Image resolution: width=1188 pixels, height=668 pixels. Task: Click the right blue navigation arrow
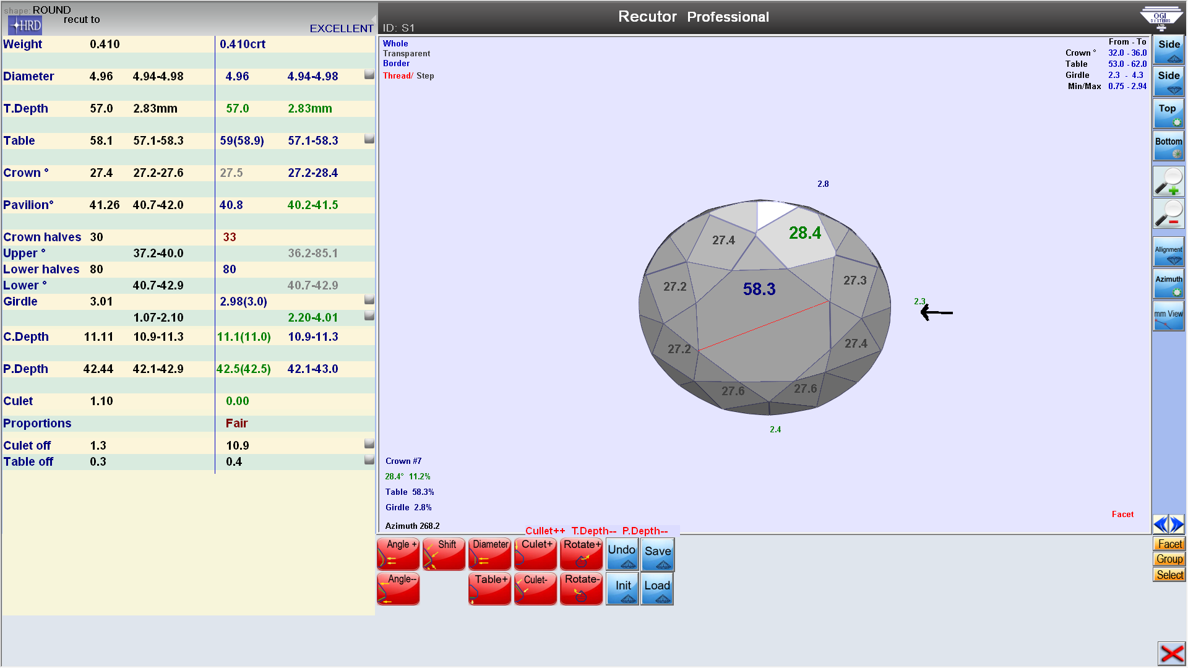click(1177, 525)
